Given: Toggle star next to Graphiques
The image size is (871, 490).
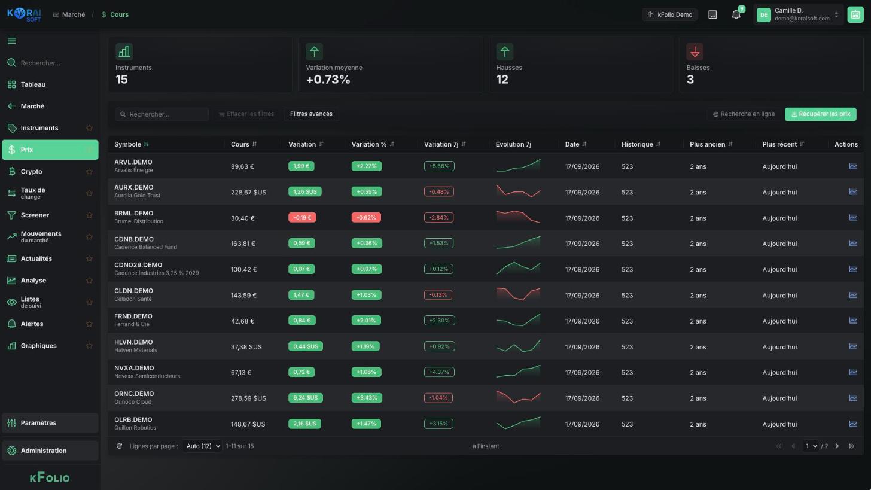Looking at the screenshot, I should (89, 346).
